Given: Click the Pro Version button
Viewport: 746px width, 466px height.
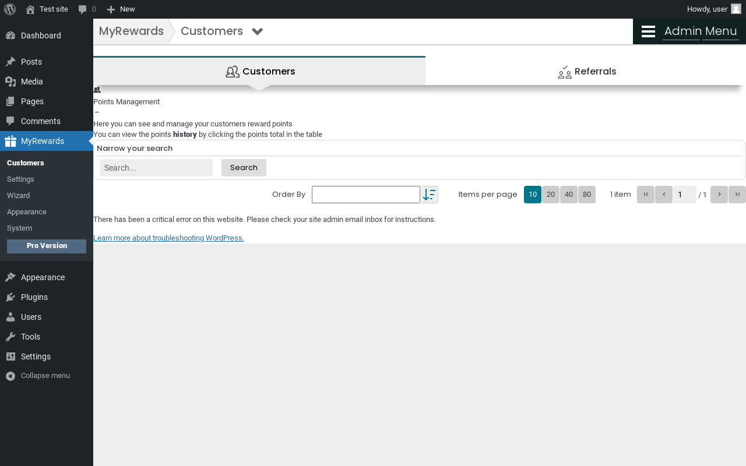Looking at the screenshot, I should click(x=47, y=246).
